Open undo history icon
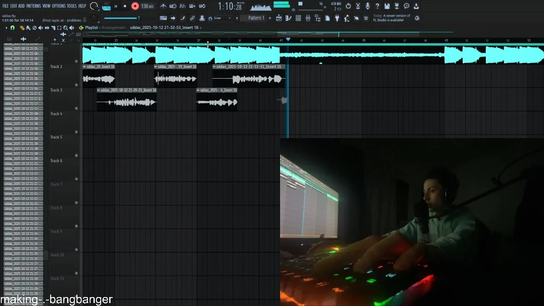Viewport: 544px width, 306px height. (348, 6)
